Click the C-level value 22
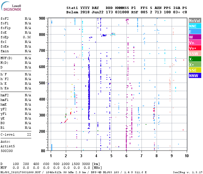203x174 pixels. (x=29, y=135)
